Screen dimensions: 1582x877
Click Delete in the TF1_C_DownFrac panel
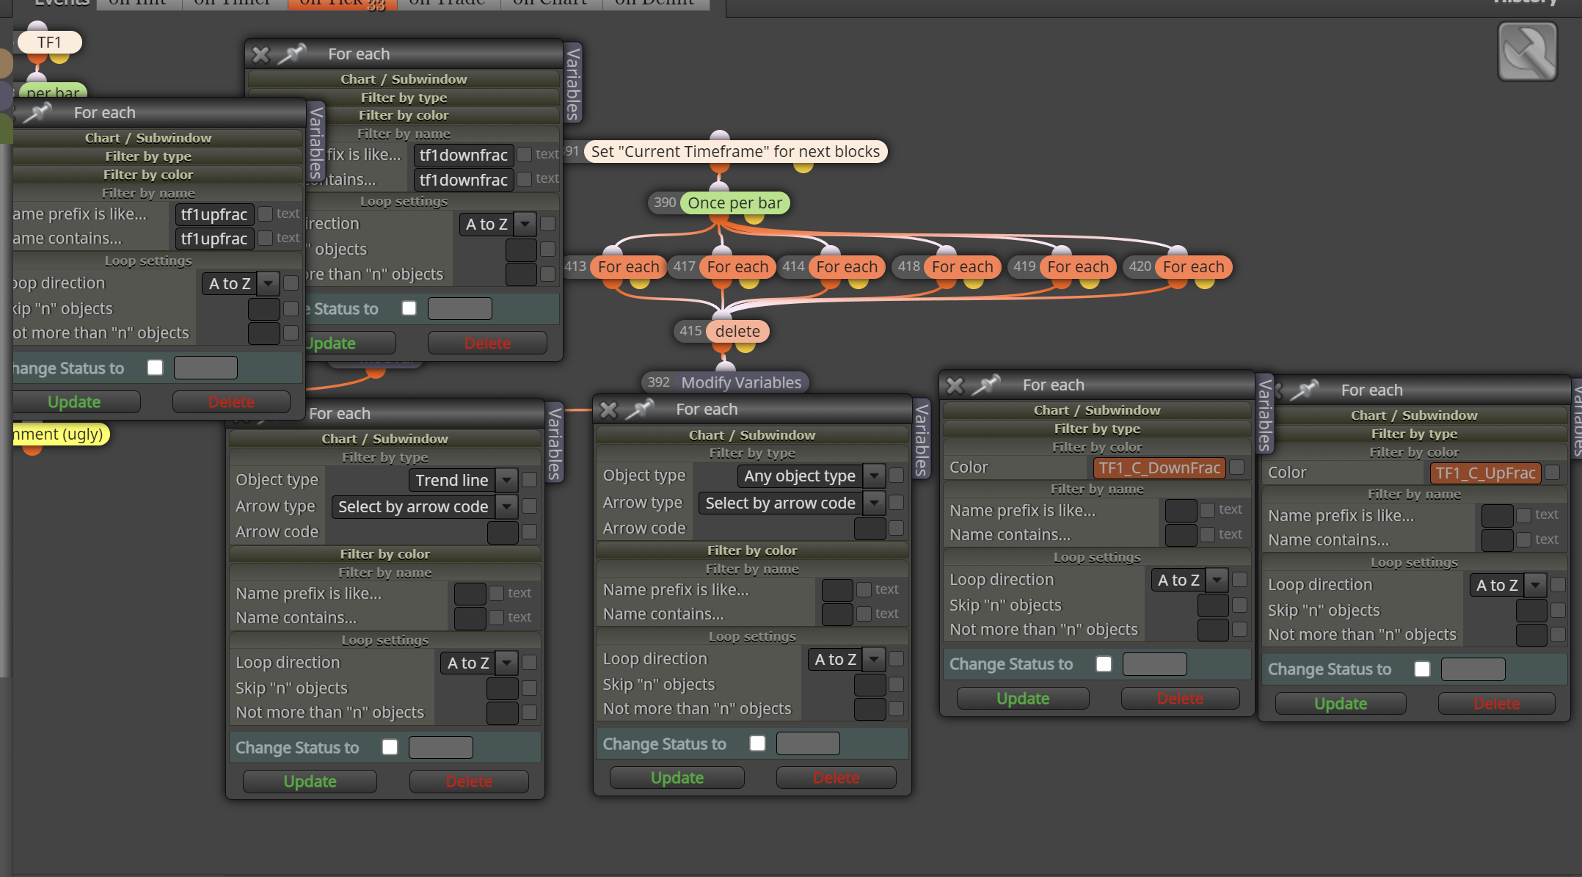coord(1180,698)
